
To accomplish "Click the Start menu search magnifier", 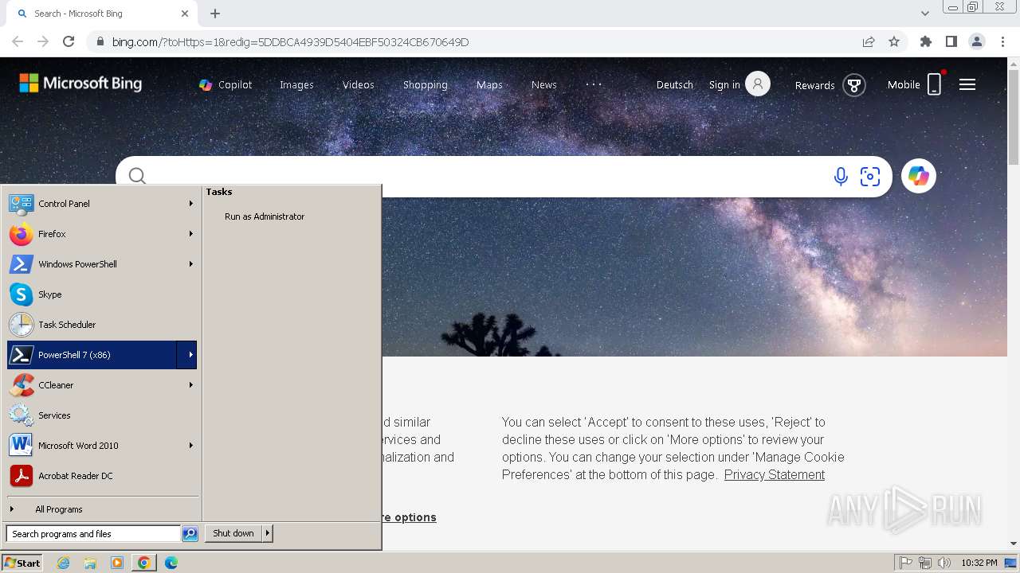I will [190, 534].
